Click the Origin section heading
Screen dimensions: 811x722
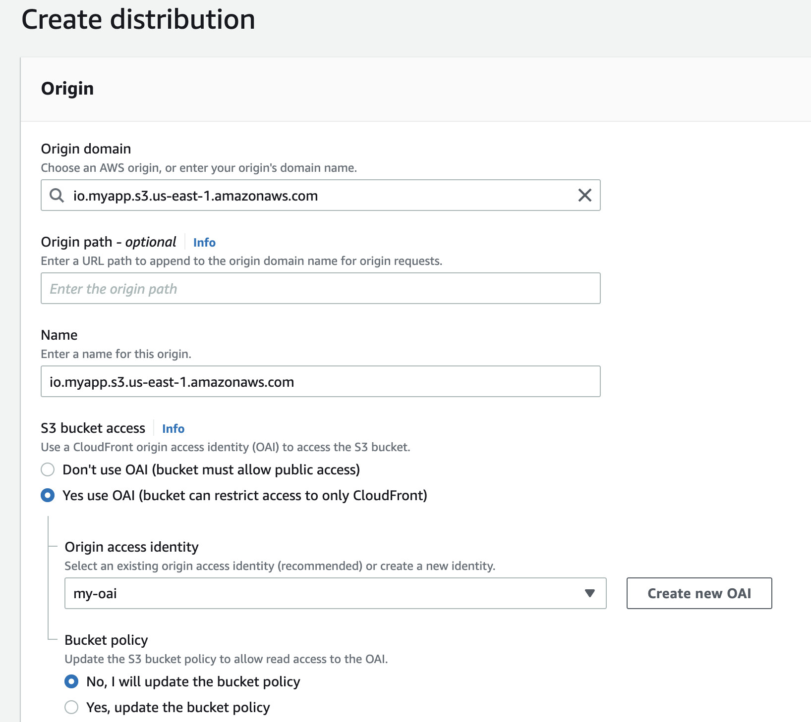(67, 89)
